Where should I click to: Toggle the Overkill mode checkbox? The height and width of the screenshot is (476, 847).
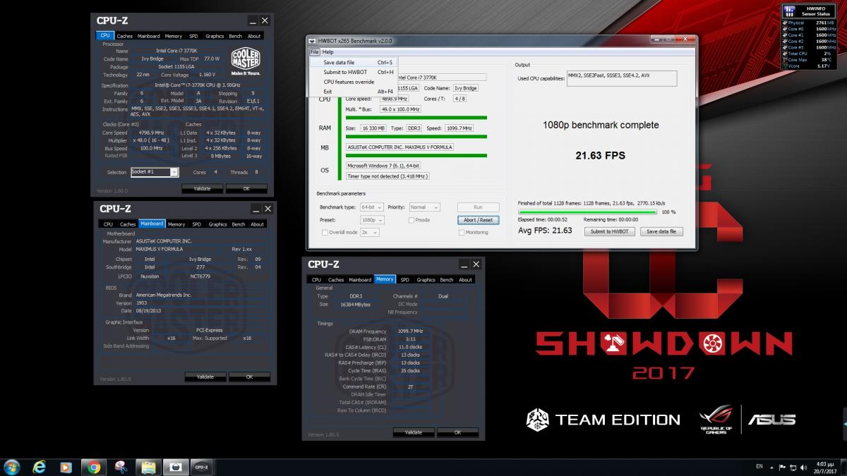(325, 232)
